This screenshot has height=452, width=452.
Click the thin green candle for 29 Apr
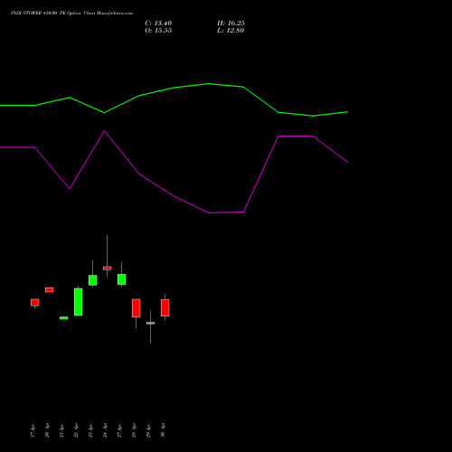(x=151, y=323)
